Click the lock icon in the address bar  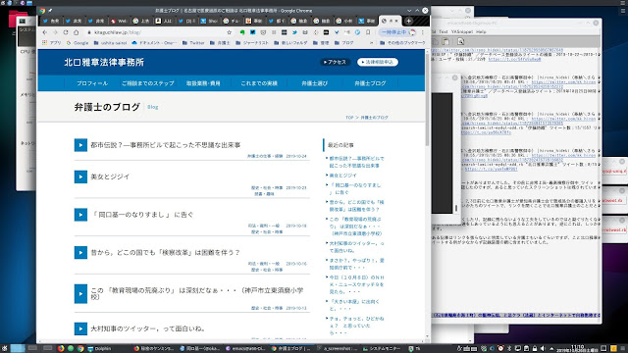pos(89,32)
